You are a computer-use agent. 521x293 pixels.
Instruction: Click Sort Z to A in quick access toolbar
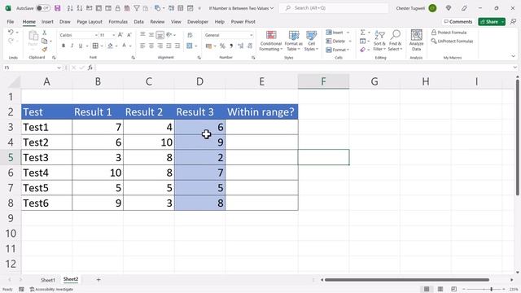point(80,8)
